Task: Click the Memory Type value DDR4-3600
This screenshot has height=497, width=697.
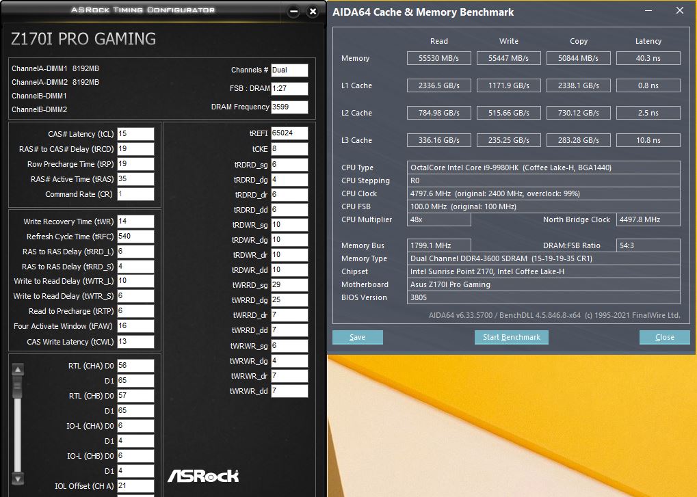Action: [x=544, y=258]
